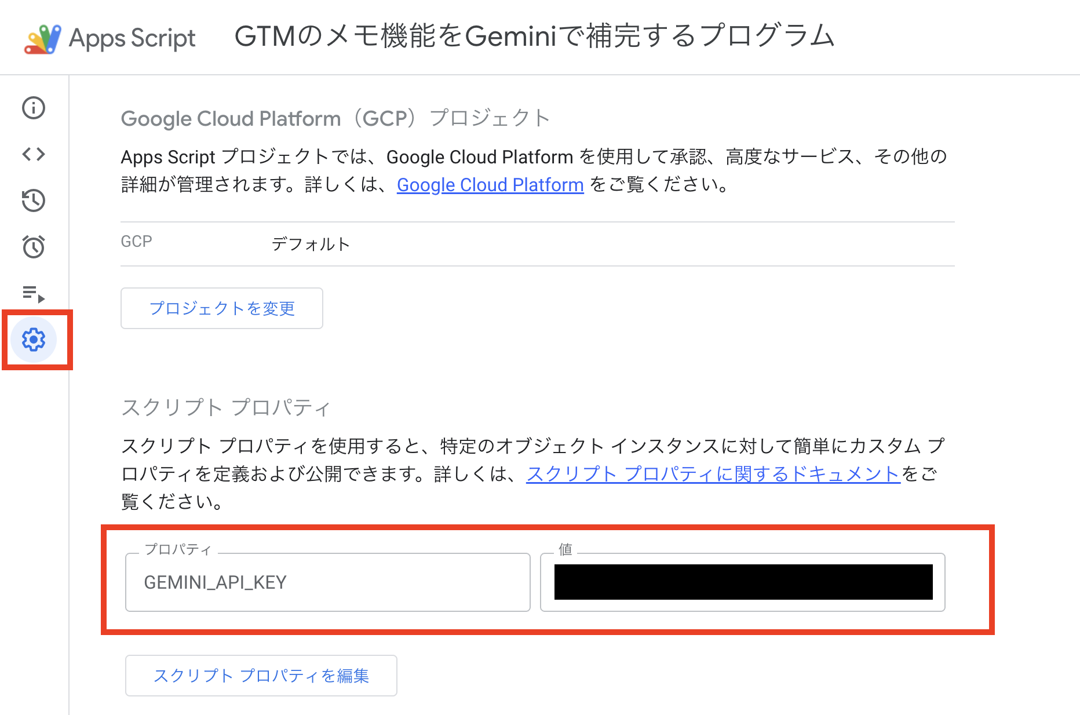Open the Overview info icon in sidebar

pos(34,108)
